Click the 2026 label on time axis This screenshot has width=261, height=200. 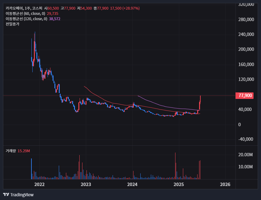pos(225,184)
